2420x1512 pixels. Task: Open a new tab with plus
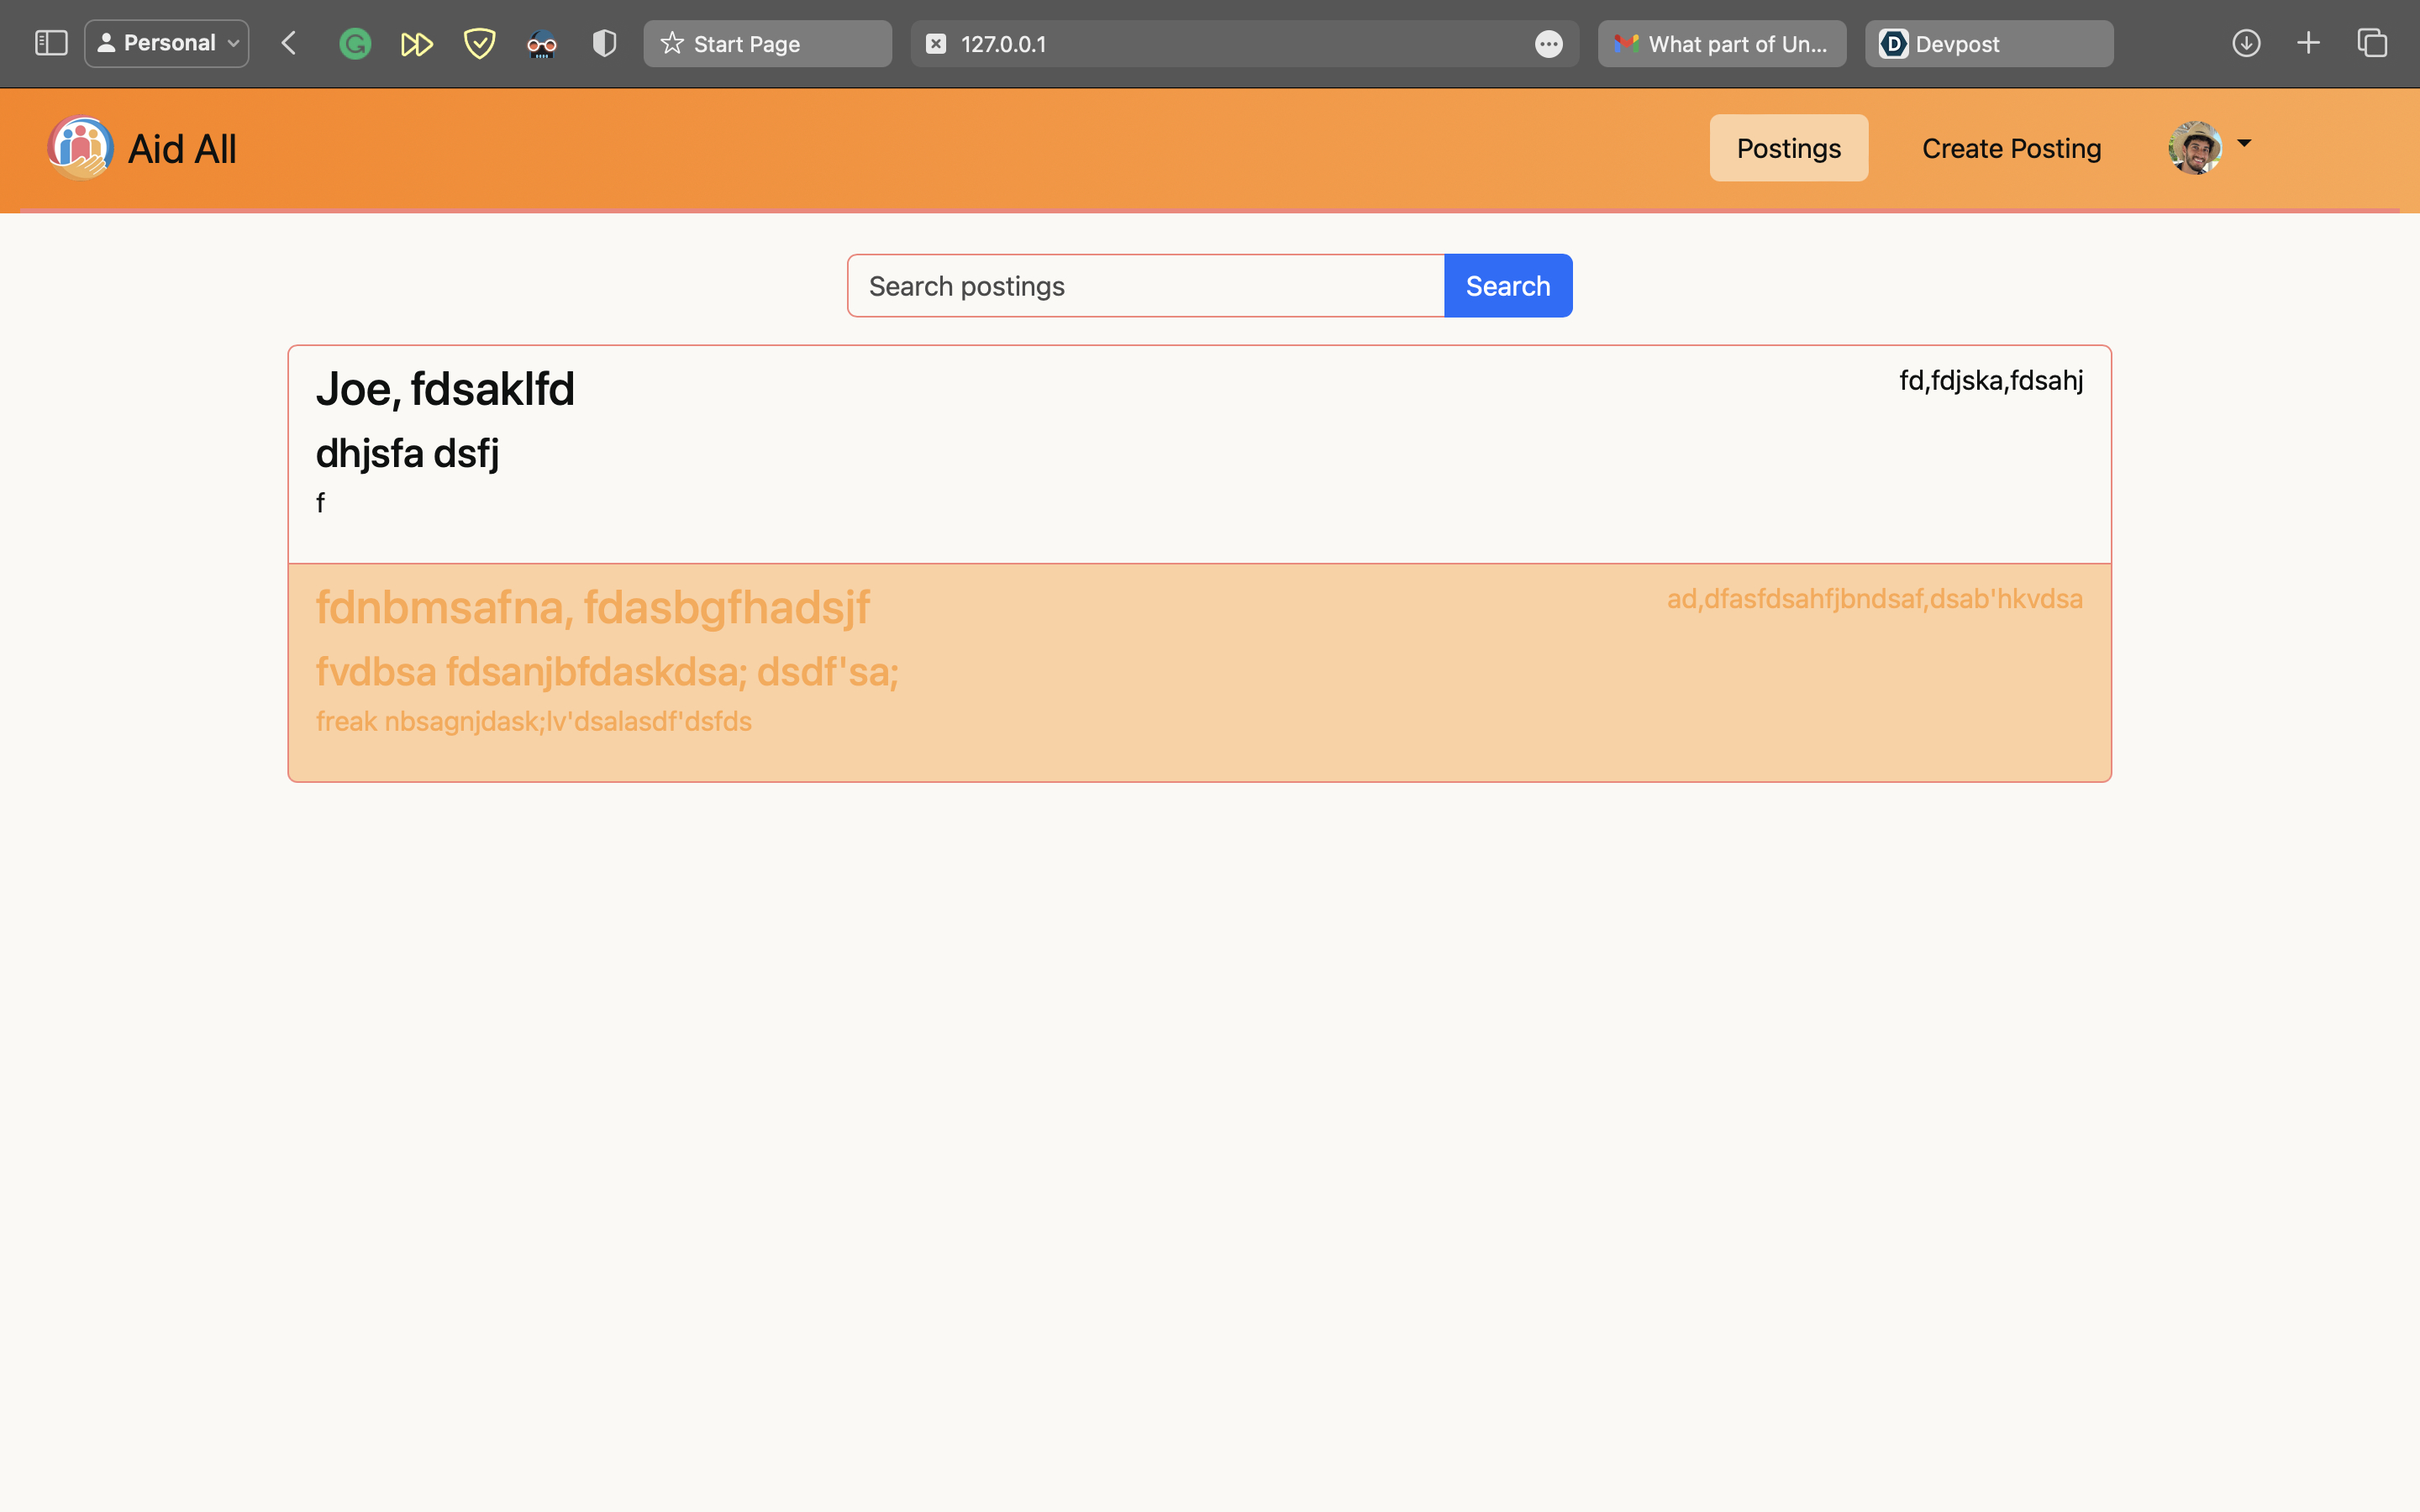tap(2308, 43)
